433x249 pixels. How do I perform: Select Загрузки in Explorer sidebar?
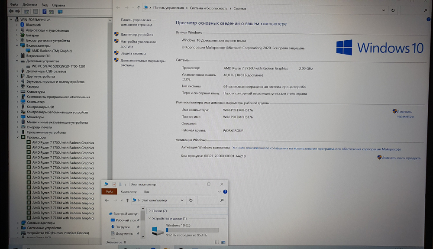(x=123, y=227)
